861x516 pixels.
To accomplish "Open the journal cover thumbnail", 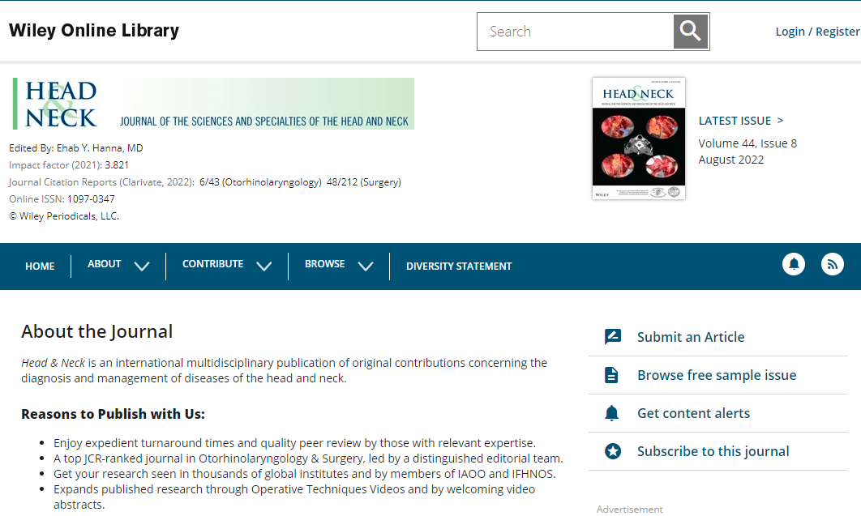I will (x=639, y=139).
